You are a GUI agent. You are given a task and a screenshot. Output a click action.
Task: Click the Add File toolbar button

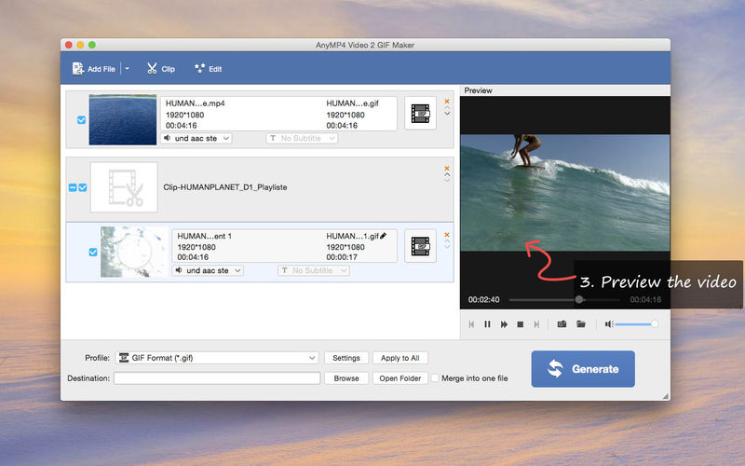pyautogui.click(x=94, y=69)
